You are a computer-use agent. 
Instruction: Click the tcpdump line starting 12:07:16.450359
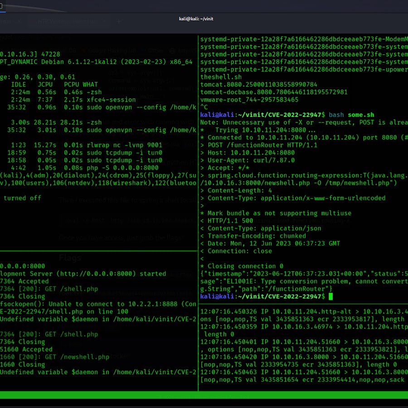pos(304,326)
